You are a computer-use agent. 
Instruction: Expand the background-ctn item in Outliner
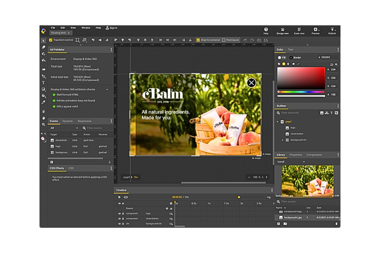click(283, 140)
